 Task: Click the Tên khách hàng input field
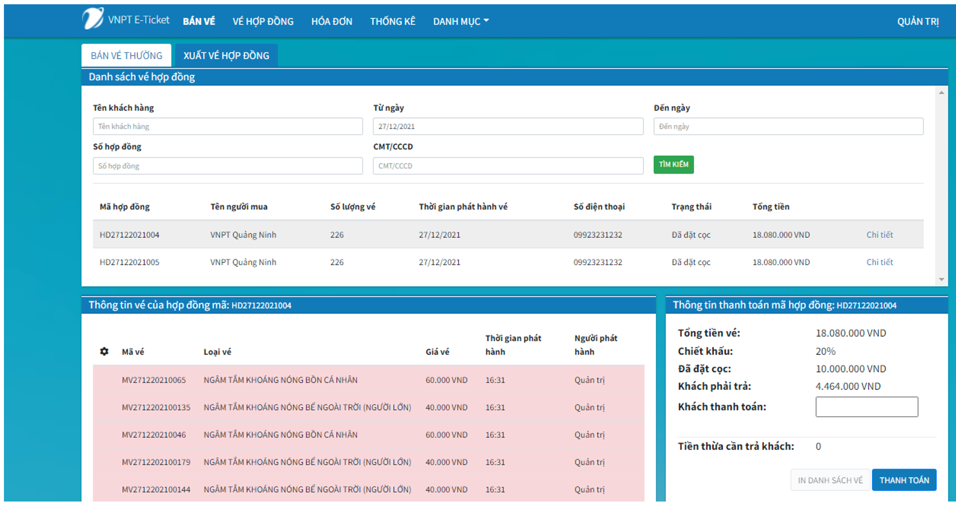click(228, 126)
